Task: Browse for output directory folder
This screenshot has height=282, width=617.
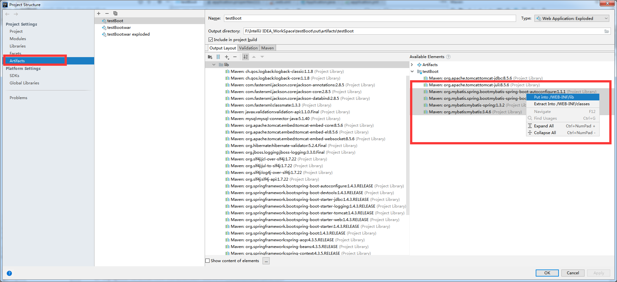Action: click(607, 31)
